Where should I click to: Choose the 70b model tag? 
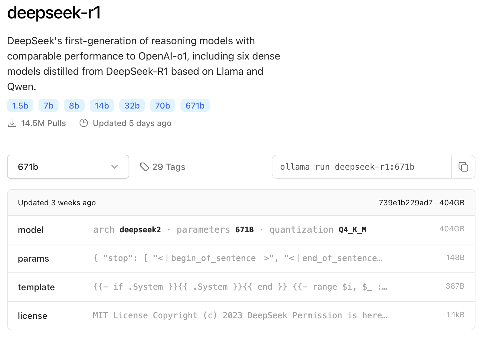[x=162, y=106]
